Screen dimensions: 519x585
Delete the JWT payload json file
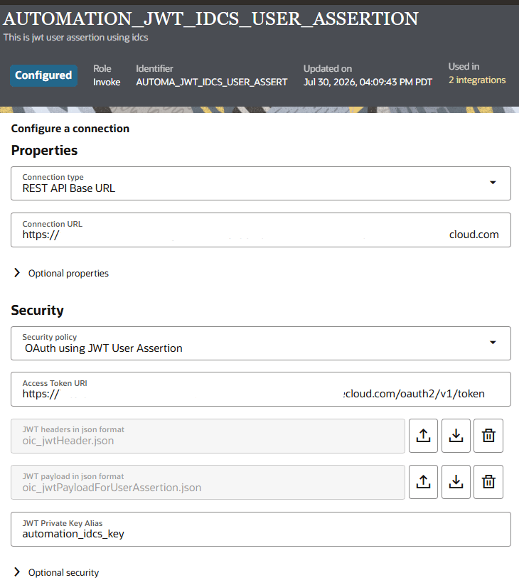tap(488, 482)
